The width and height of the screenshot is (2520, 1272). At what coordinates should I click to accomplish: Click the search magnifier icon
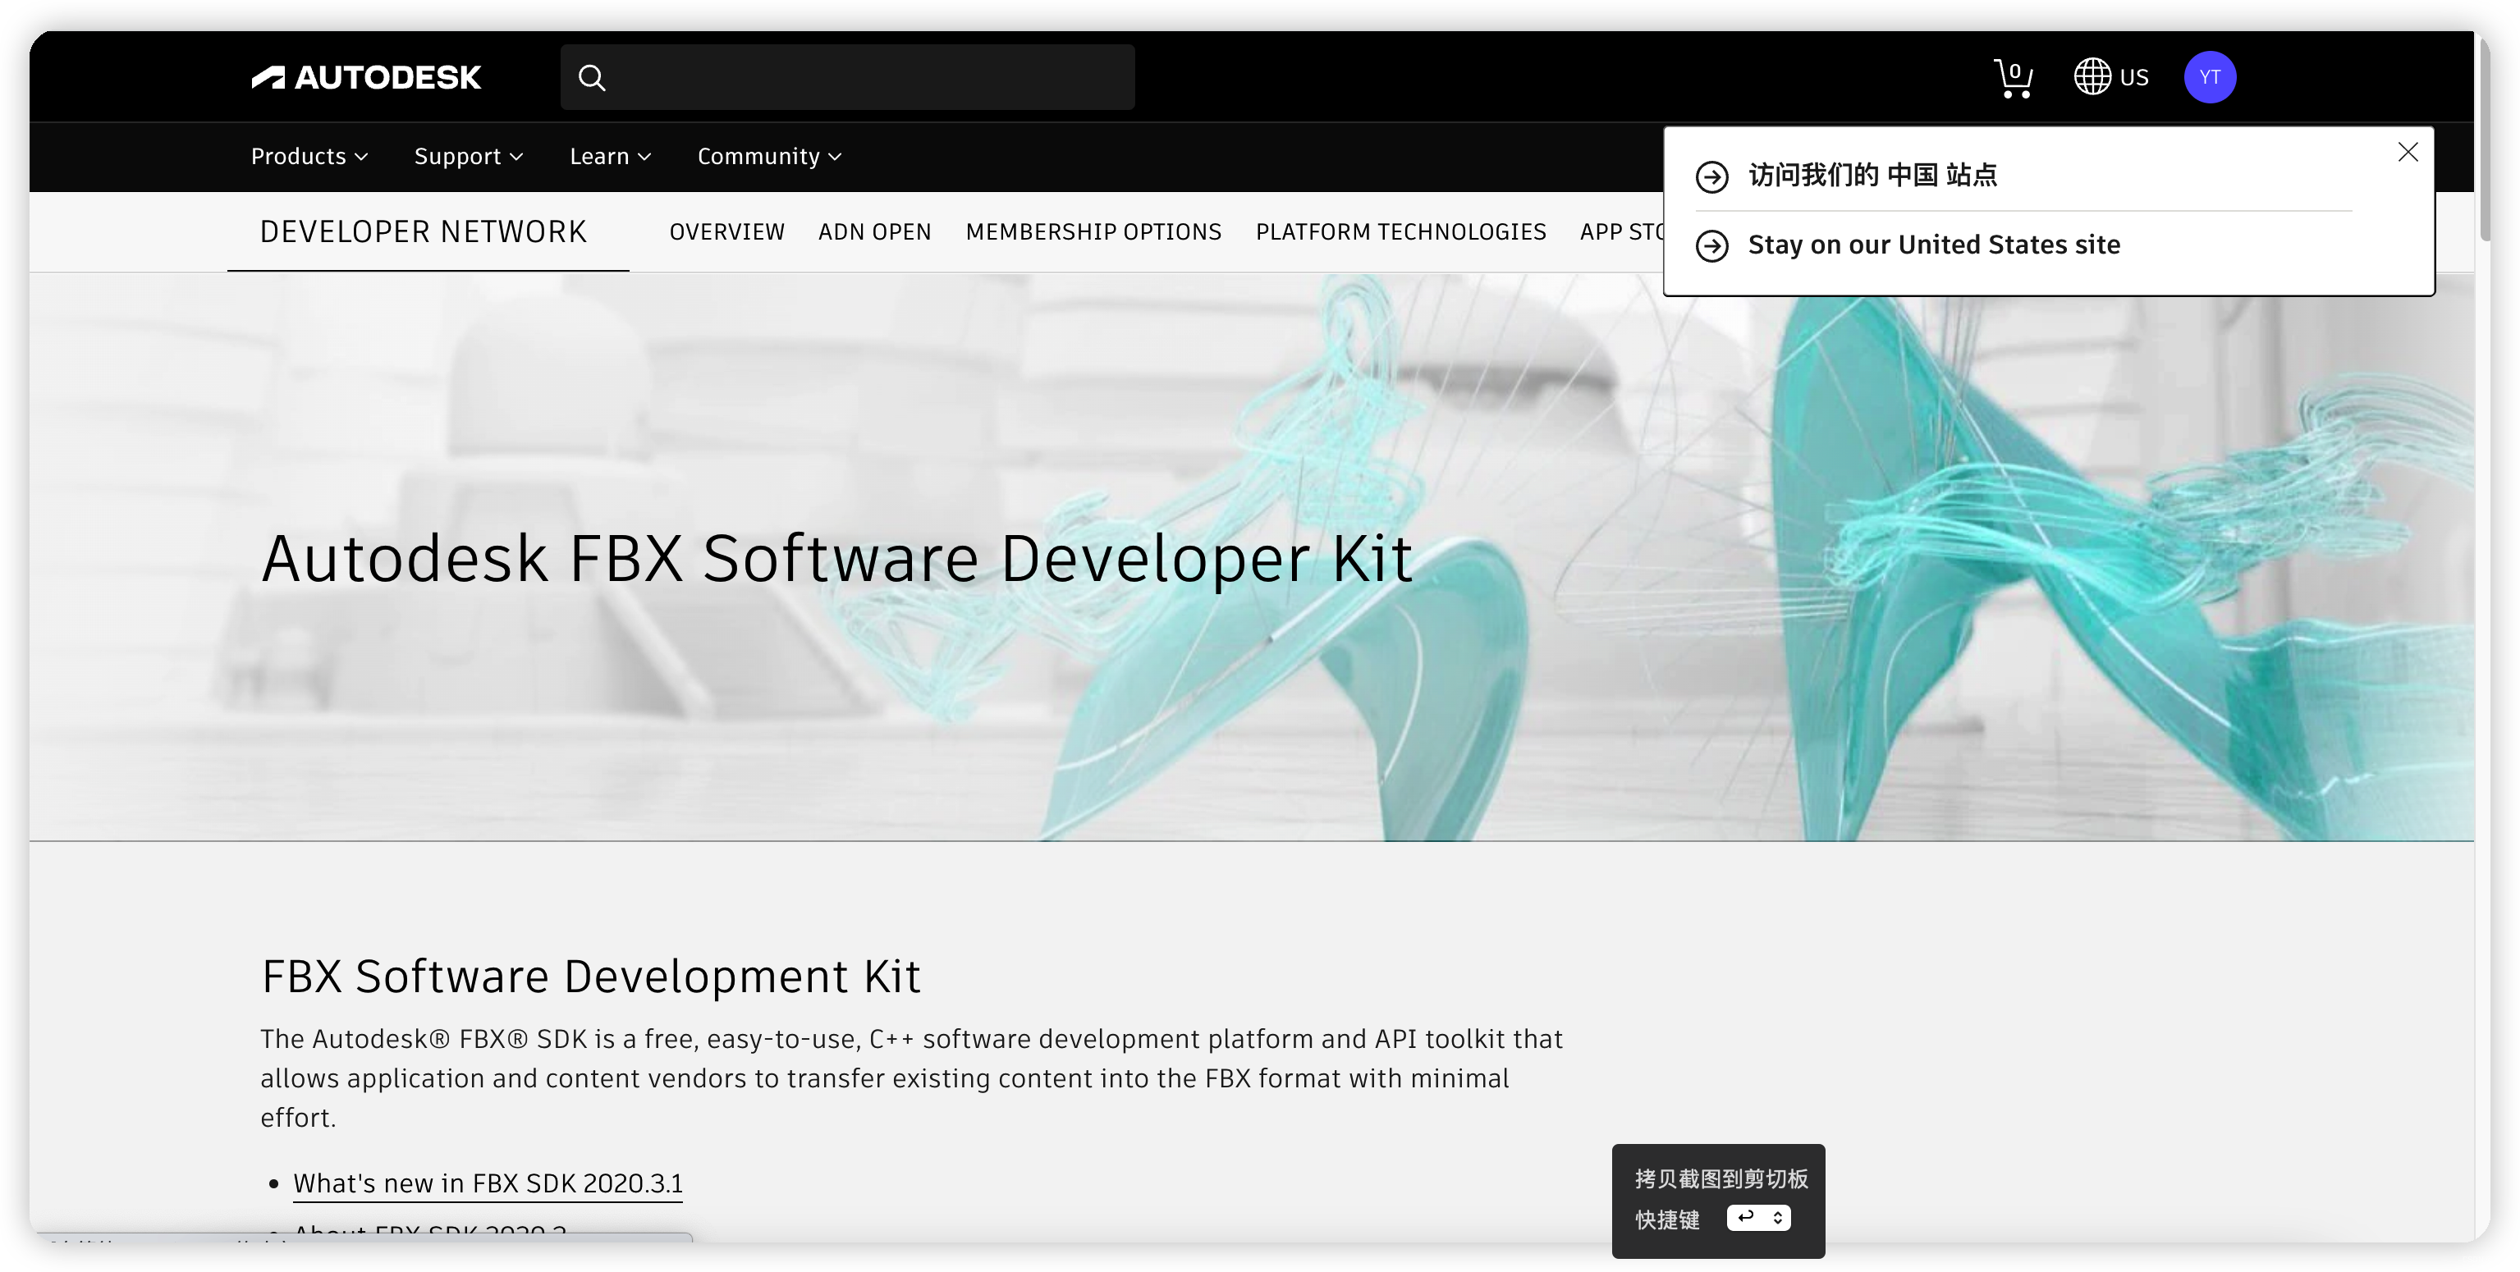tap(592, 77)
